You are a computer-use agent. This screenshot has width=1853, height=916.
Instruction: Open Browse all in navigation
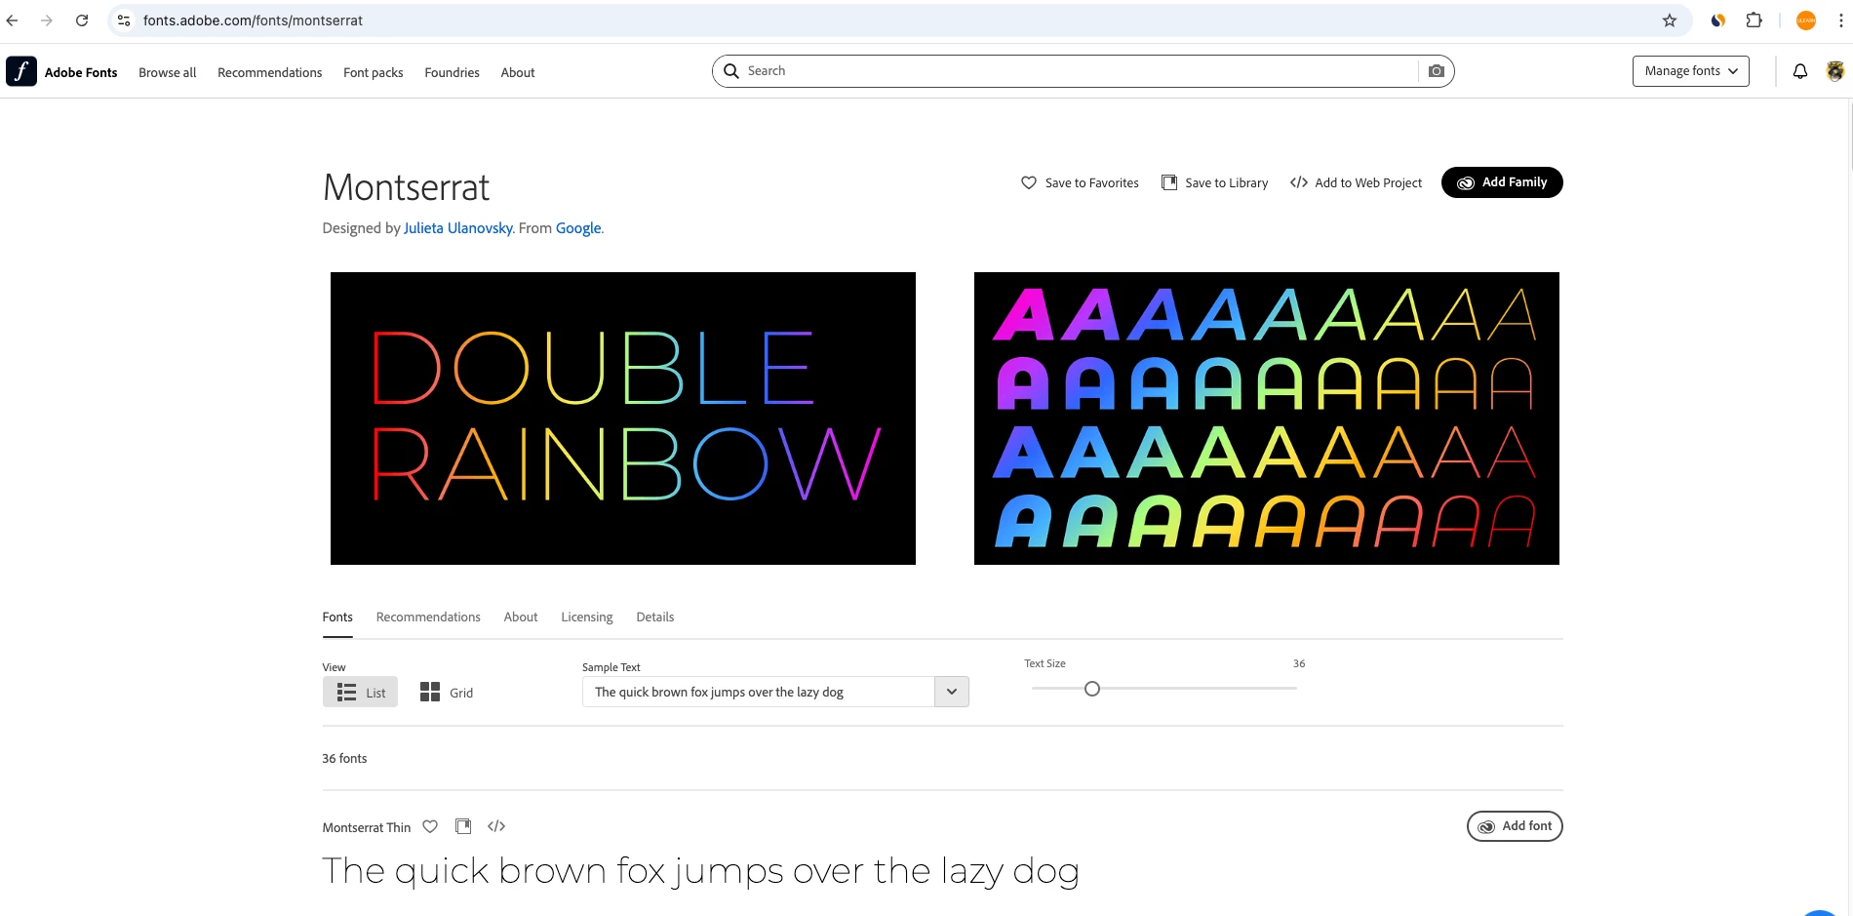pyautogui.click(x=167, y=72)
